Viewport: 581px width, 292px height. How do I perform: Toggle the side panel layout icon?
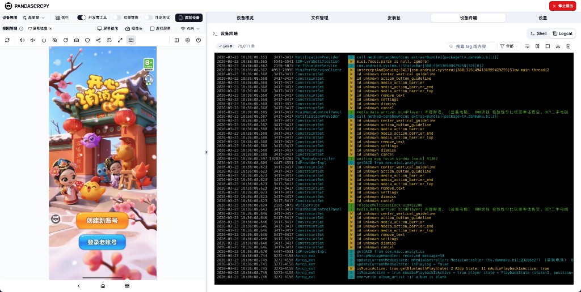177,40
